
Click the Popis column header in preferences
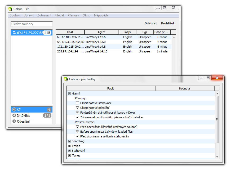[111, 88]
